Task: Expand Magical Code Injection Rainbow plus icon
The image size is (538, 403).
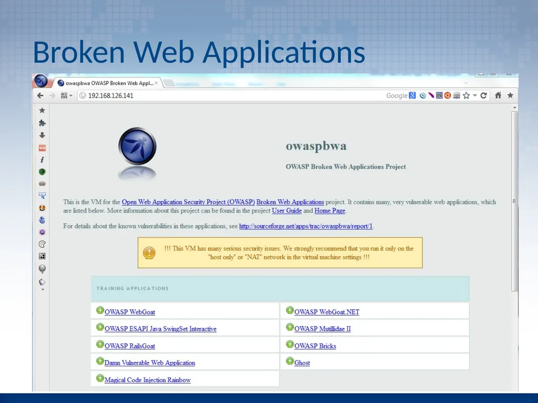Action: pos(100,378)
